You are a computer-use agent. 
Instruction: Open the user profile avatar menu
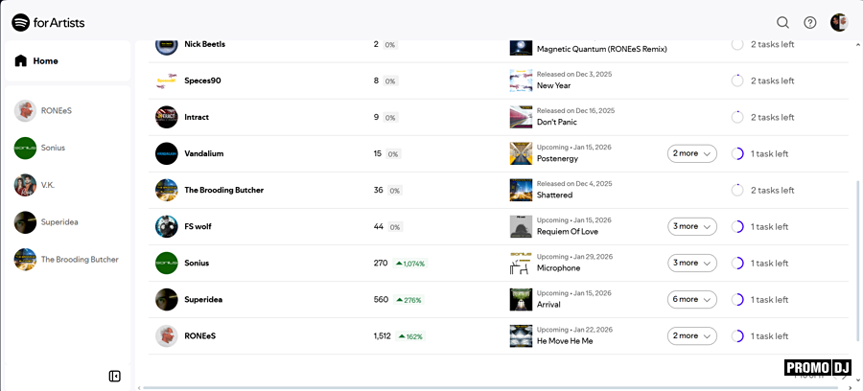[839, 23]
